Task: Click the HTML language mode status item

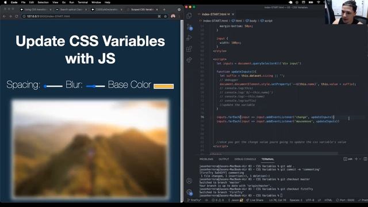Action: pyautogui.click(x=328, y=200)
